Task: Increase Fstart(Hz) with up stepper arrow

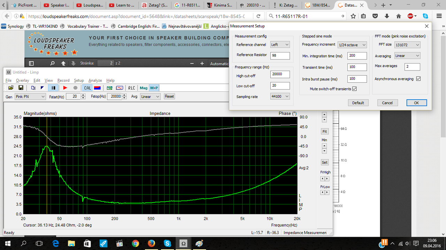Action: pos(83,95)
